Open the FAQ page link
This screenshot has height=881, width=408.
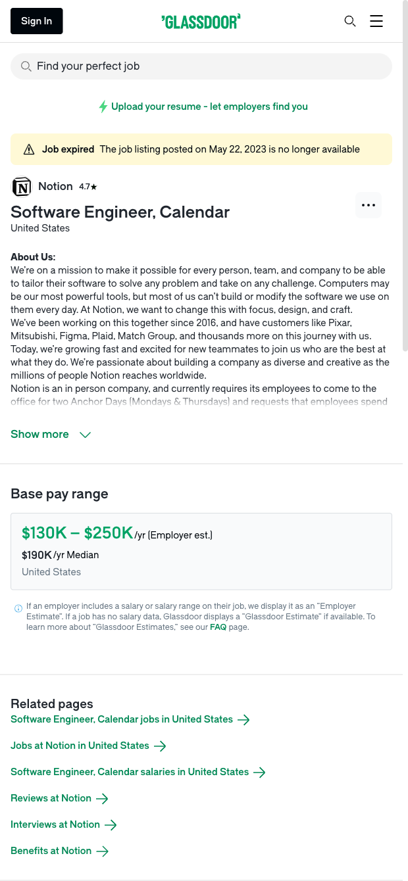click(218, 627)
